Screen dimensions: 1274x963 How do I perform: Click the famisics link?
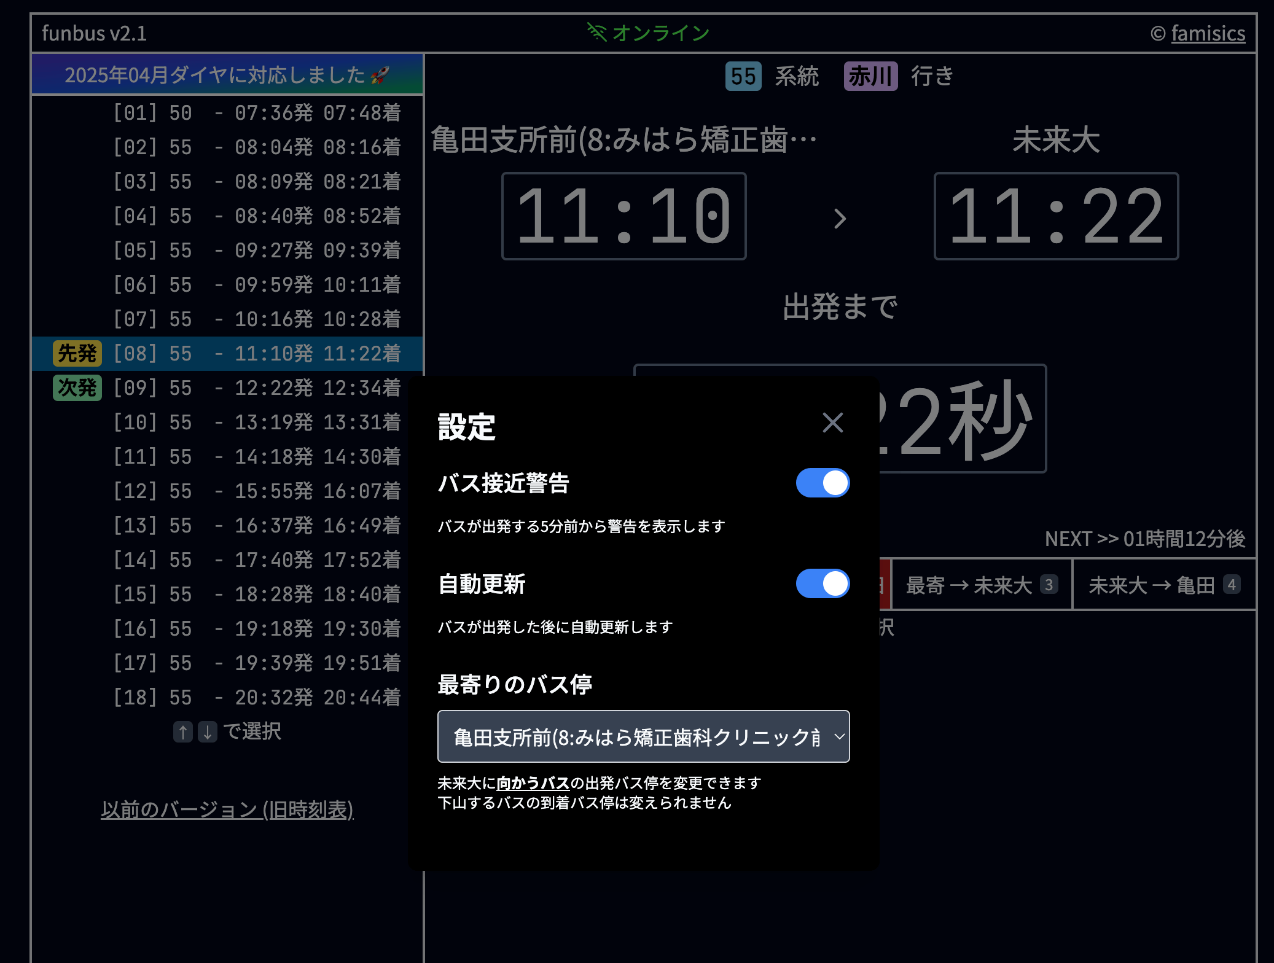click(1208, 33)
